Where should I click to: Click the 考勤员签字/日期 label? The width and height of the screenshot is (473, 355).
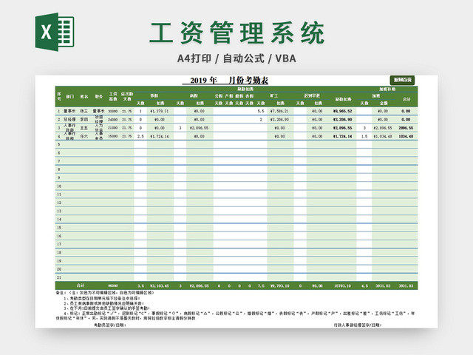pos(110,325)
